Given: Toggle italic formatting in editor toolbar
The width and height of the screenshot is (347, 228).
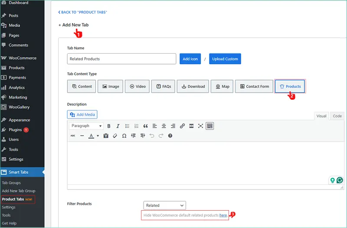Looking at the screenshot, I should pyautogui.click(x=118, y=126).
